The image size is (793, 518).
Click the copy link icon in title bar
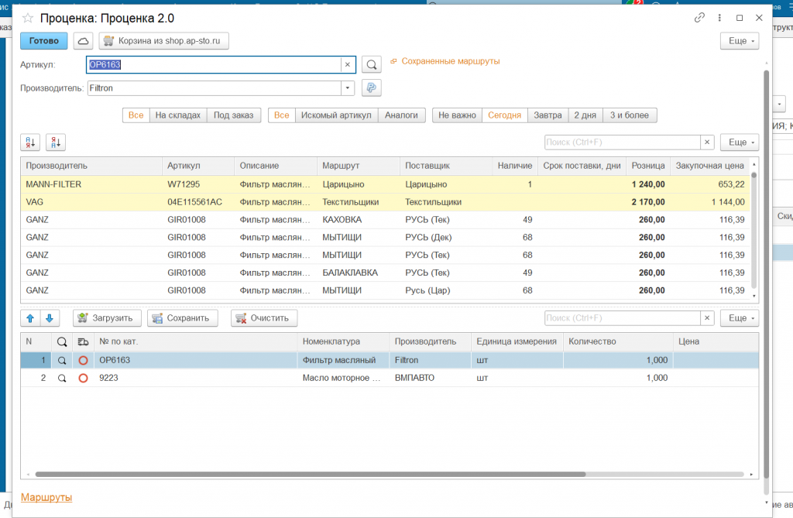(x=699, y=17)
